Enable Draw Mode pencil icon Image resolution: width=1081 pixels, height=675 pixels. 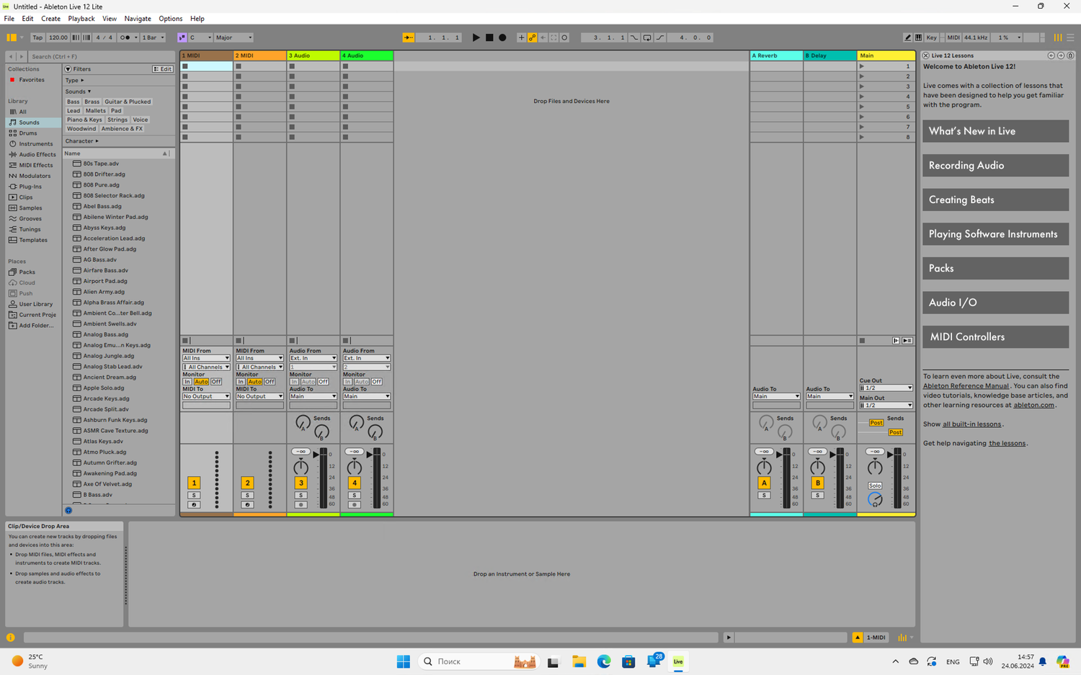coord(907,37)
